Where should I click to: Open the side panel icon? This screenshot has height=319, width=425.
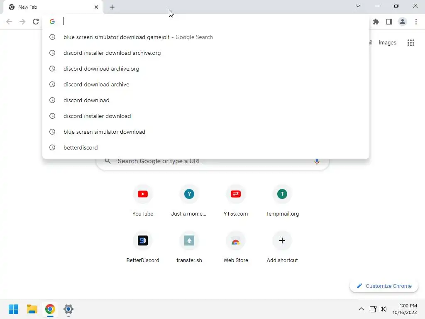389,22
